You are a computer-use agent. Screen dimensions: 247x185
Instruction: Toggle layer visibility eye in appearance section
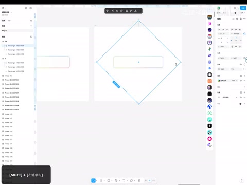pos(241,64)
